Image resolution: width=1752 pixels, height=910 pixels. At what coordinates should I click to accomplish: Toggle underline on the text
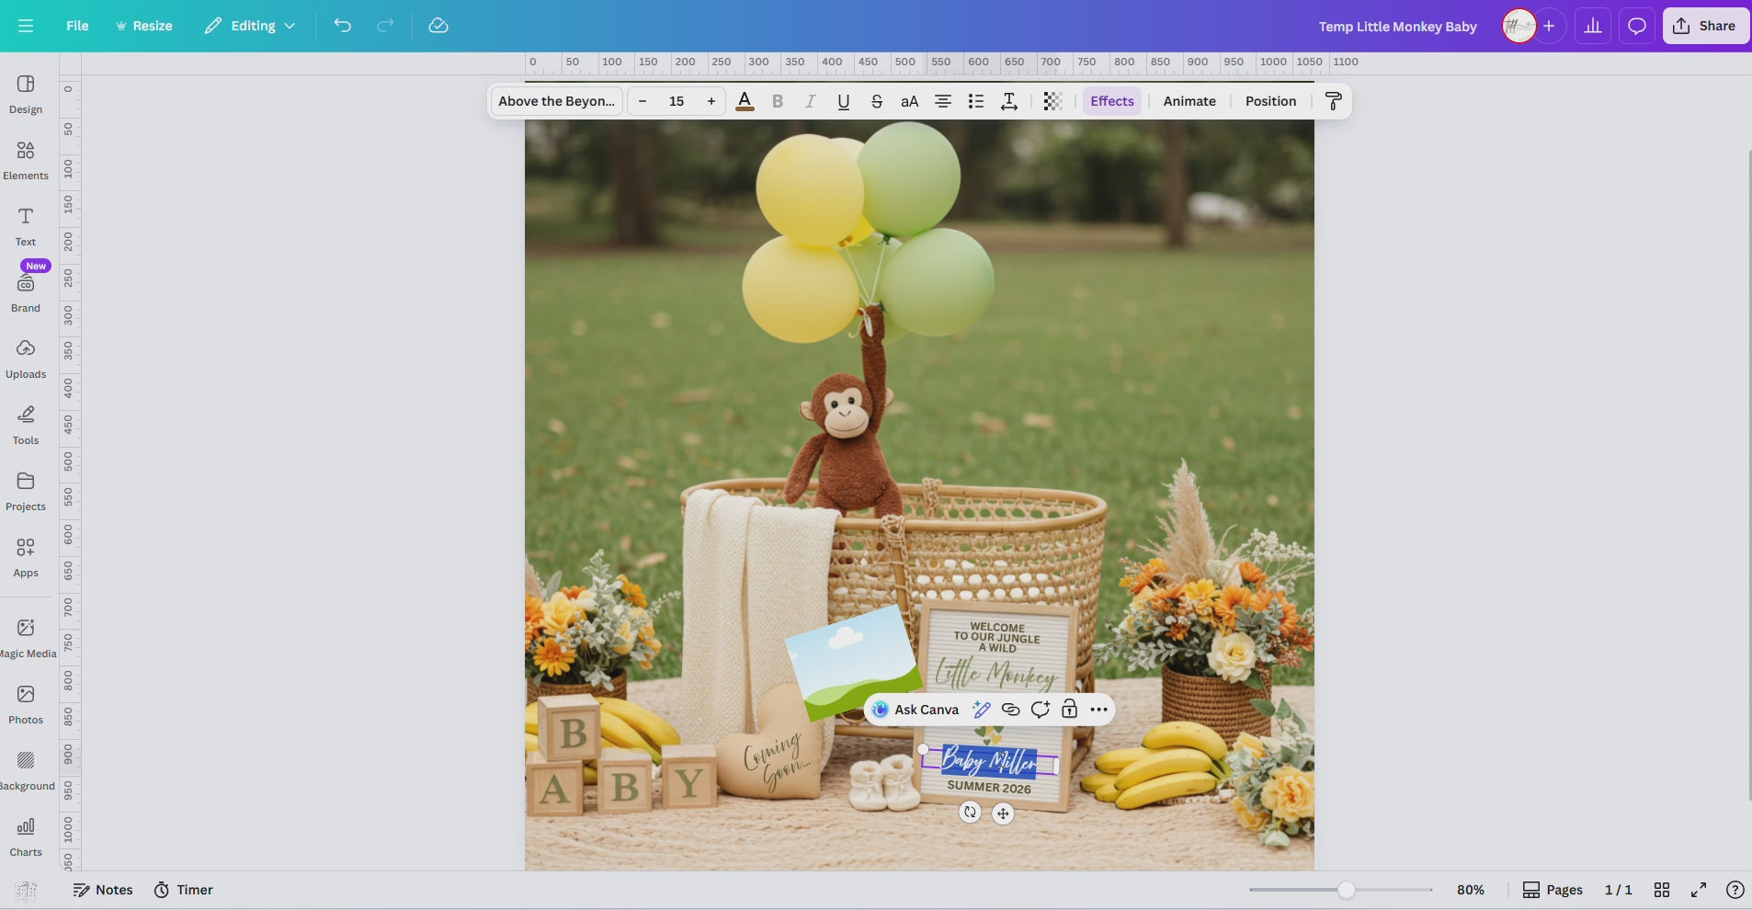(x=842, y=101)
